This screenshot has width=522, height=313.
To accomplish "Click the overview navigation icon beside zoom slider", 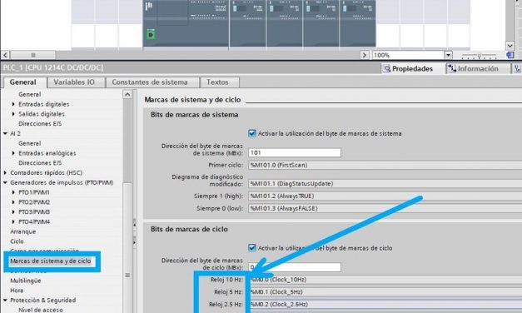I will click(510, 55).
